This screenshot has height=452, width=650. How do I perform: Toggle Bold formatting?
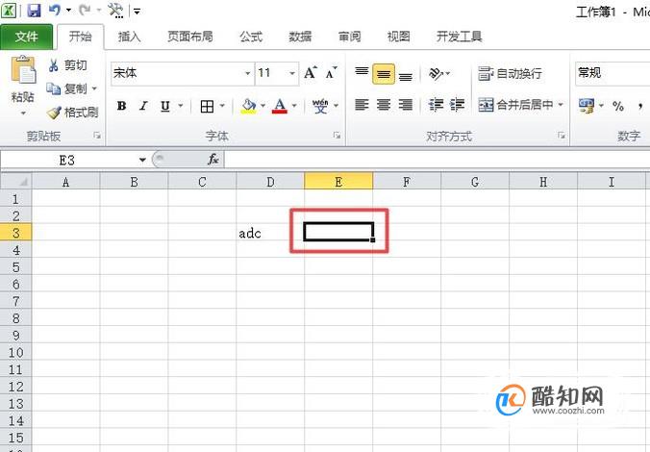pyautogui.click(x=121, y=107)
